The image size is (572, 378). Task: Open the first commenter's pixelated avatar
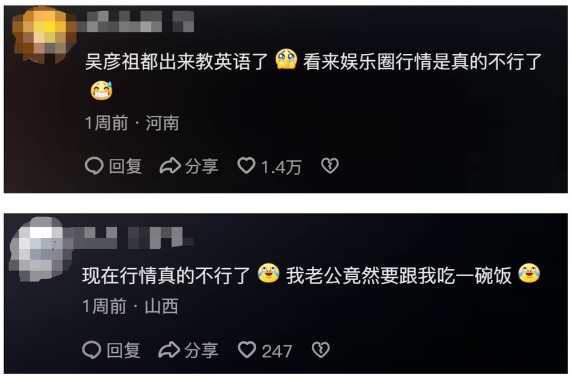click(44, 35)
